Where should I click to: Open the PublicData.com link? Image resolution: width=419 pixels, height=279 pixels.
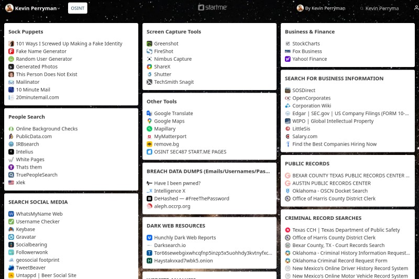tap(34, 137)
